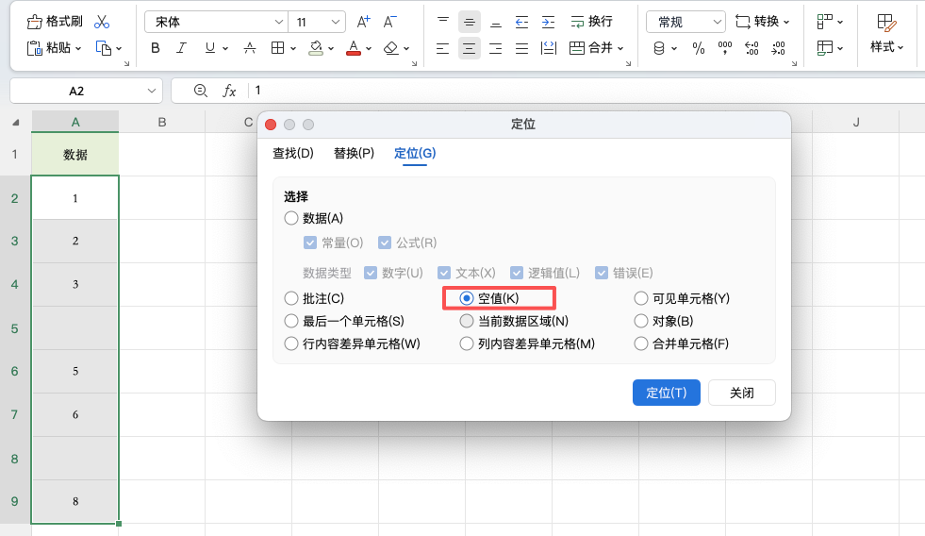Viewport: 925px width, 536px height.
Task: Apply thousands separator (000) format
Action: coord(725,48)
